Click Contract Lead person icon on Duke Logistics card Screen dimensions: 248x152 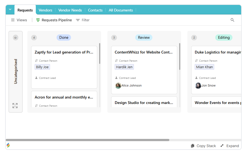point(196,78)
